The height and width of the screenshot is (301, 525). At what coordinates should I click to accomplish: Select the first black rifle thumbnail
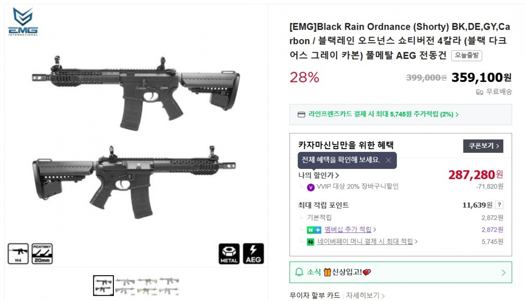103,285
